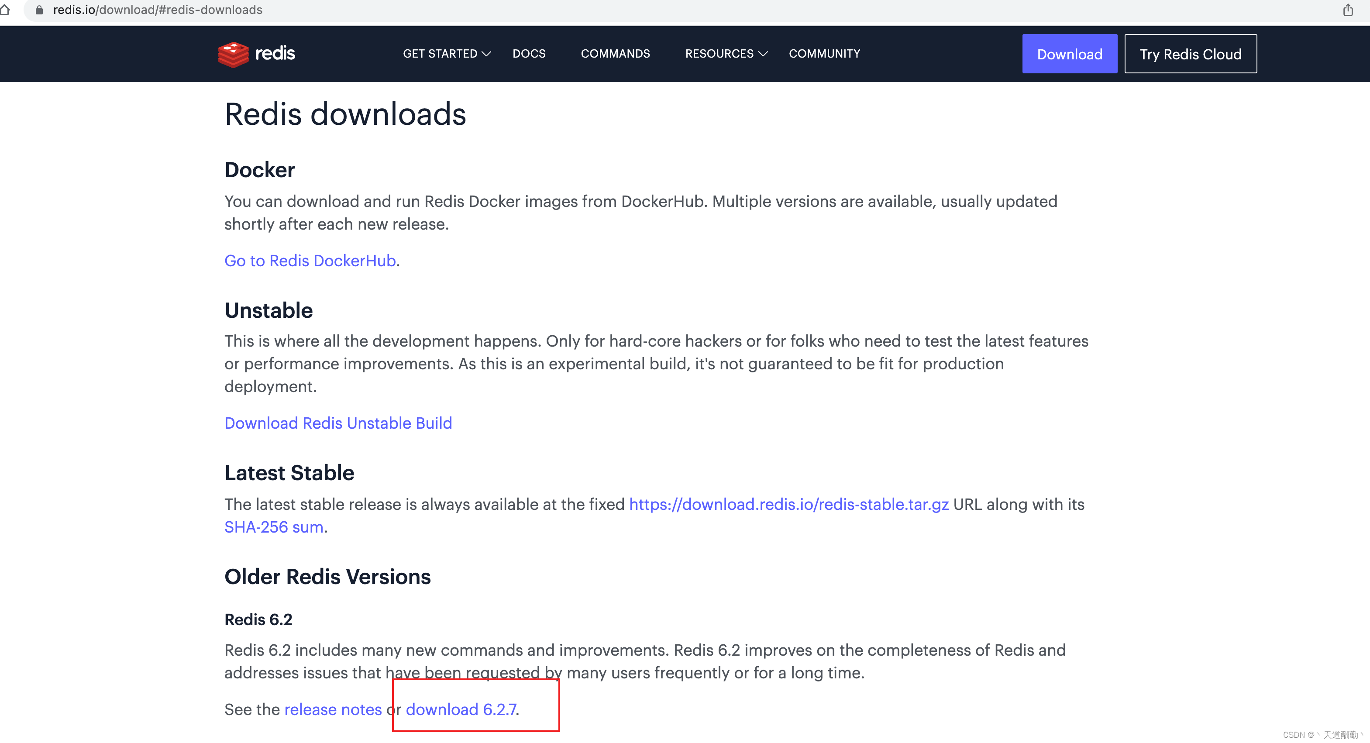The width and height of the screenshot is (1370, 743).
Task: Expand the RESOURCES dropdown chevron
Action: (763, 54)
